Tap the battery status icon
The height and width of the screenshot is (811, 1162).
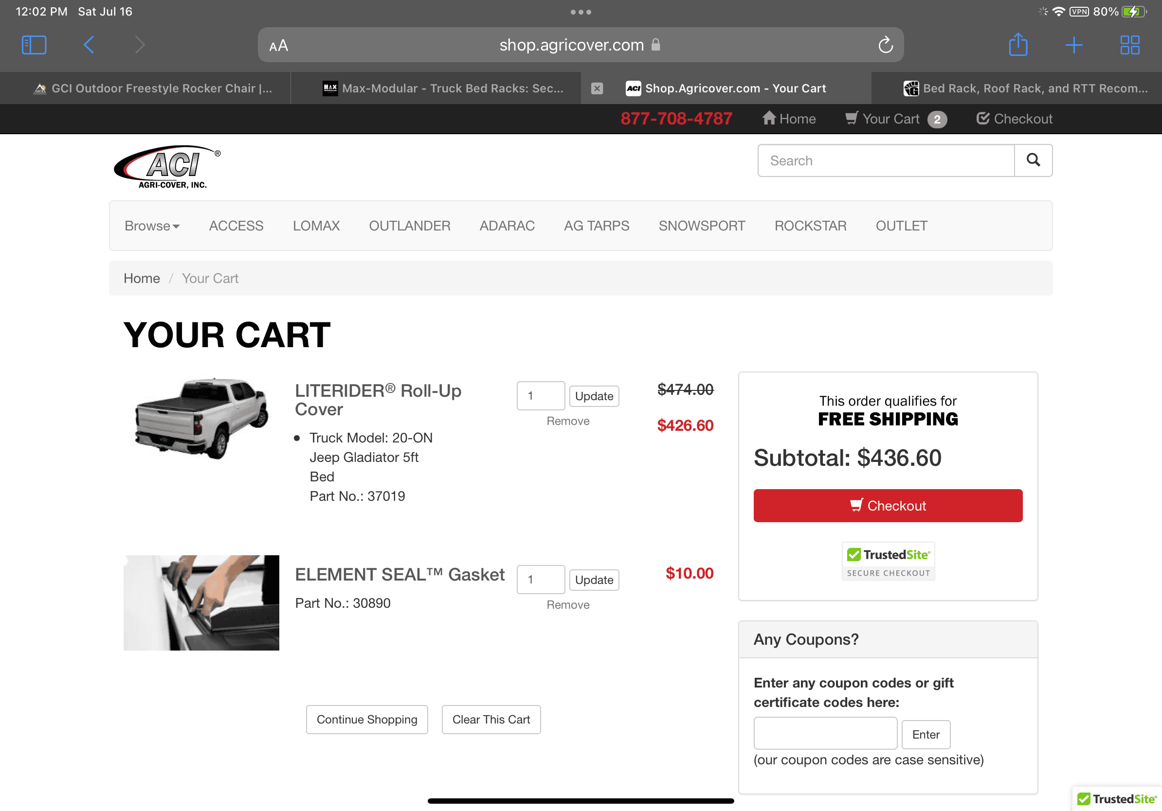coord(1134,12)
